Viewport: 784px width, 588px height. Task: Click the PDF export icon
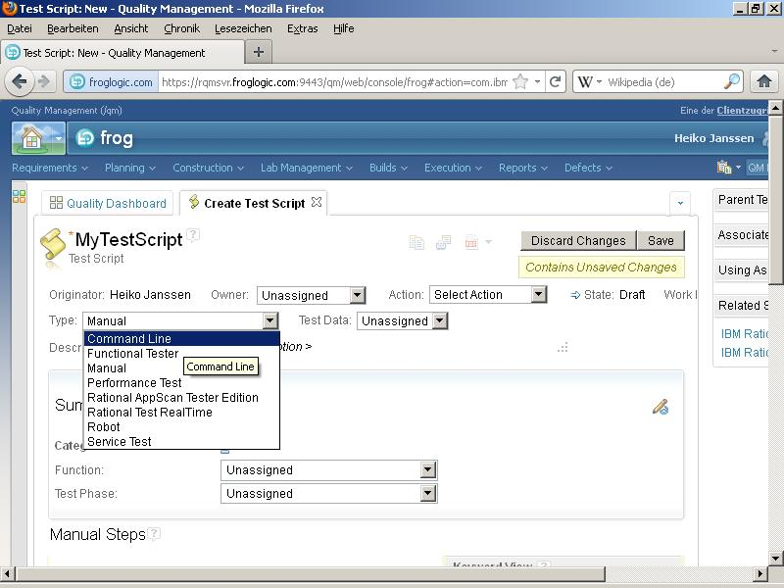(471, 242)
